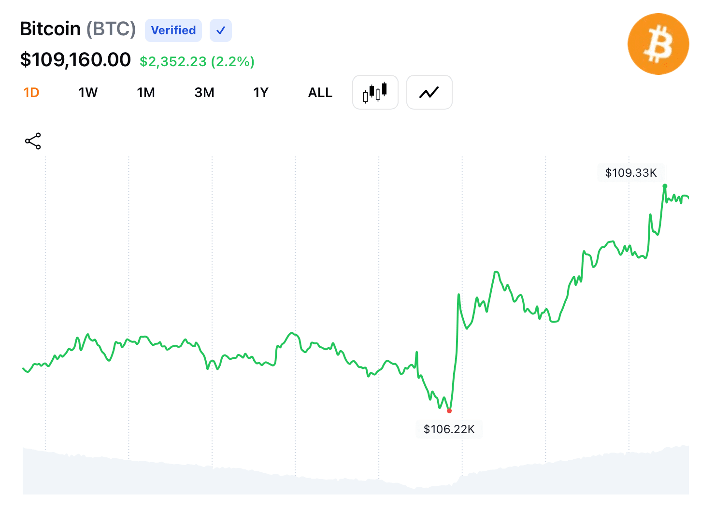
Task: Click the $106.22K low price label
Action: tap(449, 429)
